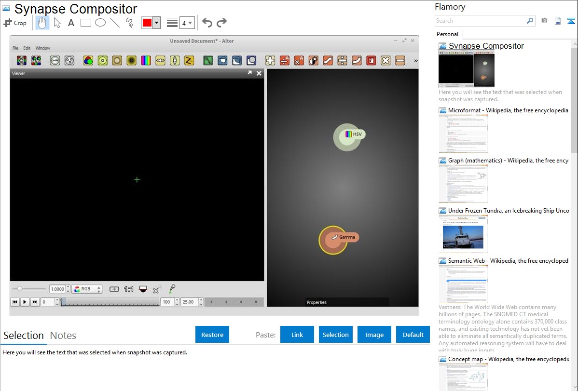
Task: Switch to the Notes tab
Action: [63, 336]
